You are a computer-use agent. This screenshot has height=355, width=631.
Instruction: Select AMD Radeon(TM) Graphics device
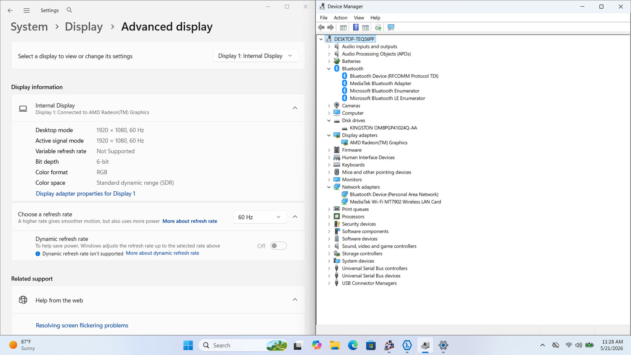click(378, 143)
